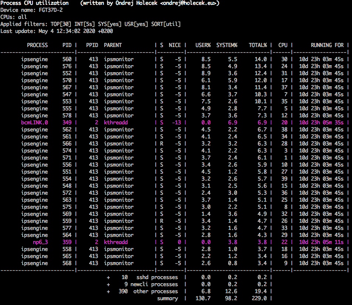Click PID 560 in the first row
352x305 pixels.
click(x=67, y=59)
